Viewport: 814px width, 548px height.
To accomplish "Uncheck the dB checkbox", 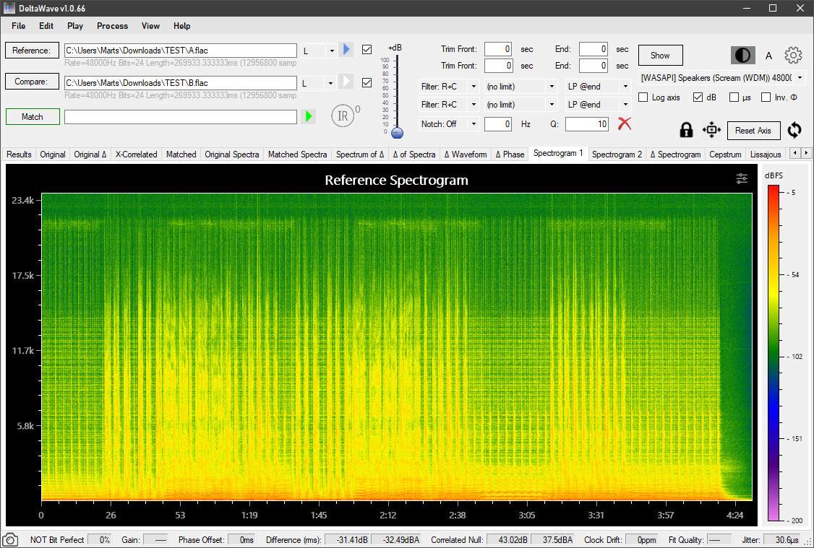I will pos(698,97).
